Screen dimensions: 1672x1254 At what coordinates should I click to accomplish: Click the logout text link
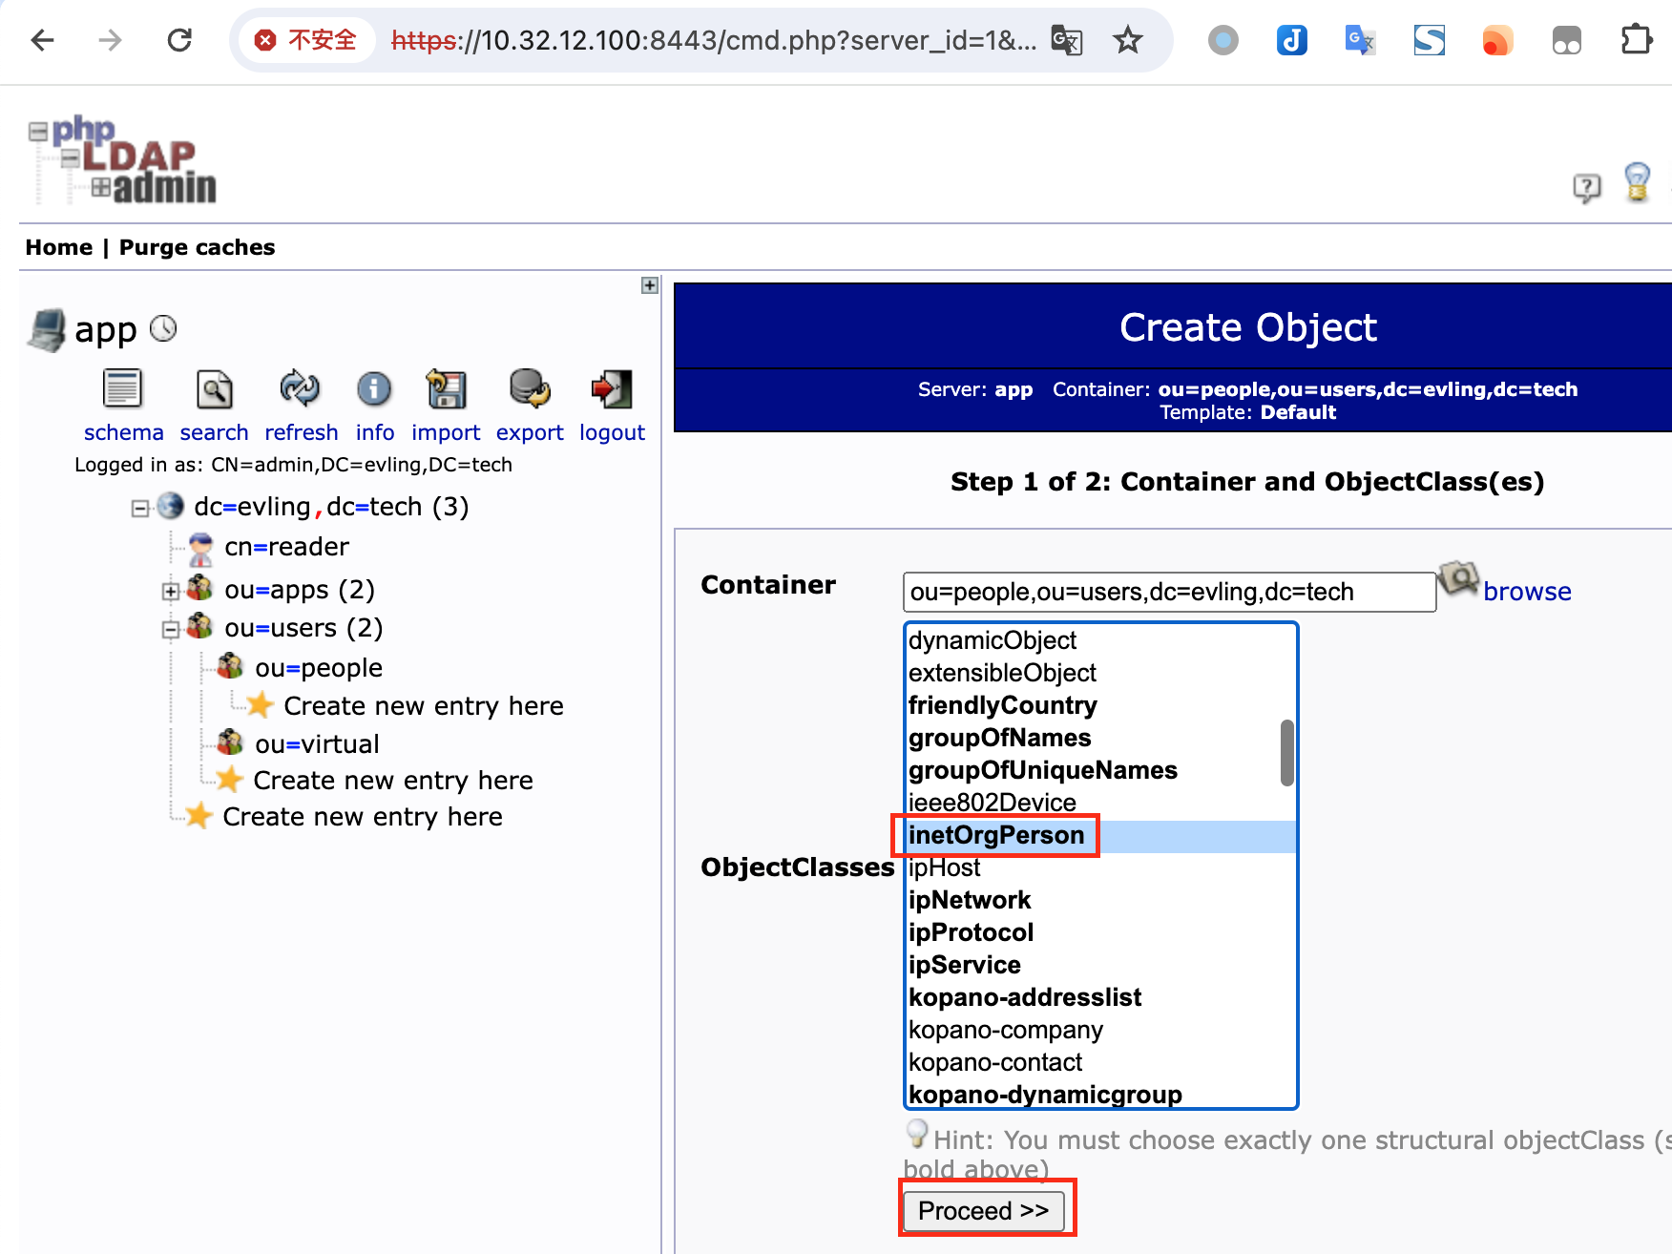click(x=612, y=432)
